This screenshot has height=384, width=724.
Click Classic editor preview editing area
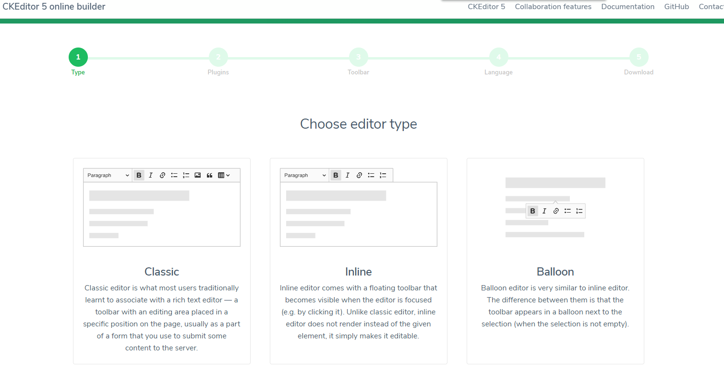click(162, 214)
